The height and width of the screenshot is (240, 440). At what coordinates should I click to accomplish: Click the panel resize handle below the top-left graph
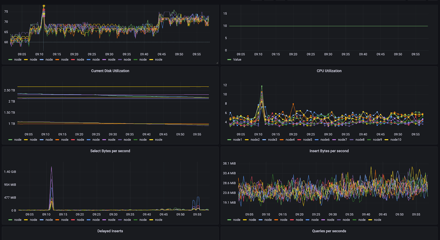(x=217, y=63)
